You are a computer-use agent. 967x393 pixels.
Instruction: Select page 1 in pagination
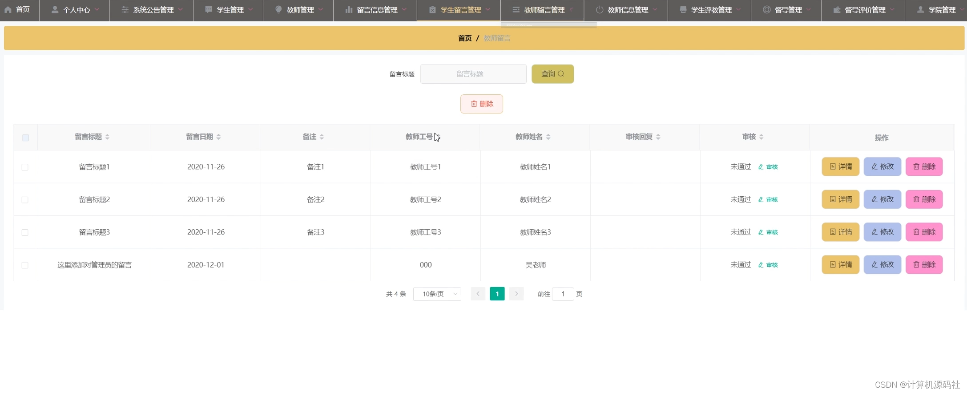497,294
